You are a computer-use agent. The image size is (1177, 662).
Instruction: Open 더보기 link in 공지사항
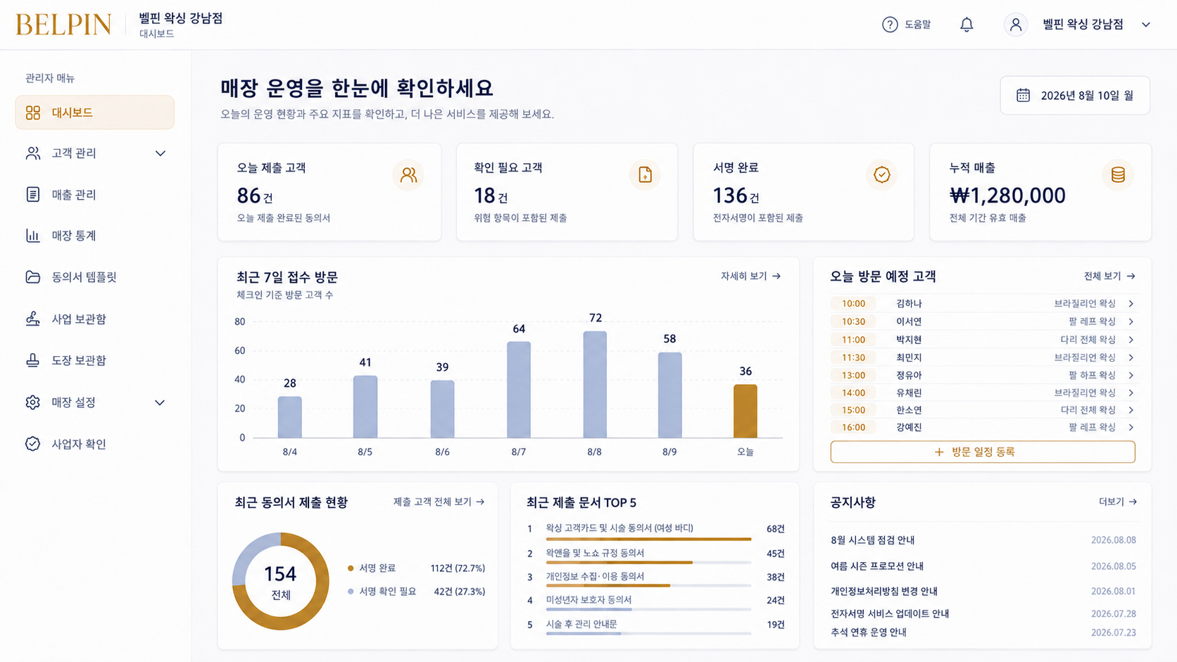[1118, 502]
